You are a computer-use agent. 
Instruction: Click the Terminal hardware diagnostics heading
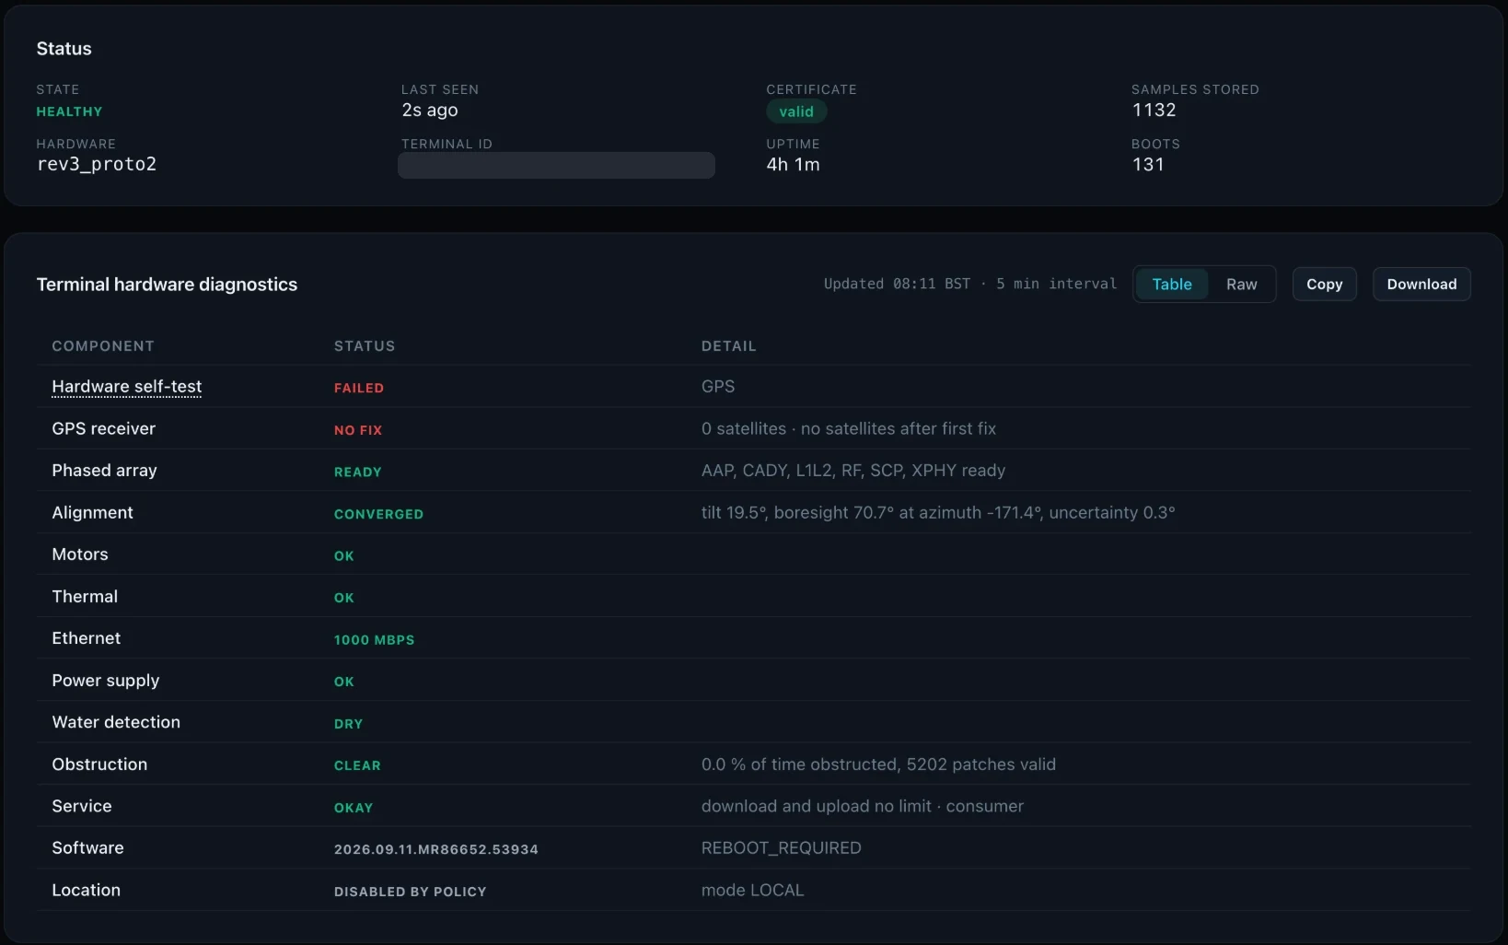click(167, 285)
